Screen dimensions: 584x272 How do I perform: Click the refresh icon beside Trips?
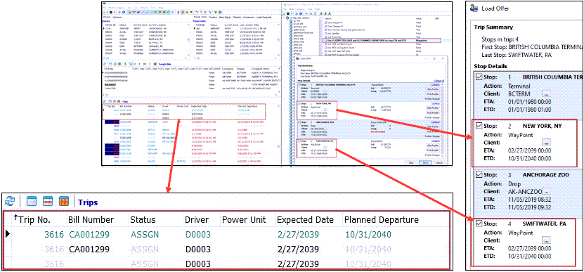click(9, 202)
